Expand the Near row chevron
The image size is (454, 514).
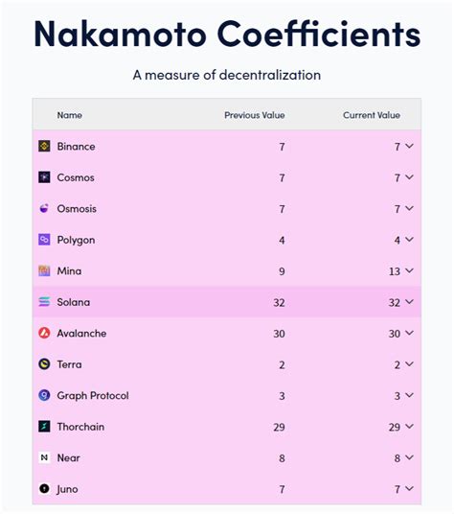[x=409, y=457]
